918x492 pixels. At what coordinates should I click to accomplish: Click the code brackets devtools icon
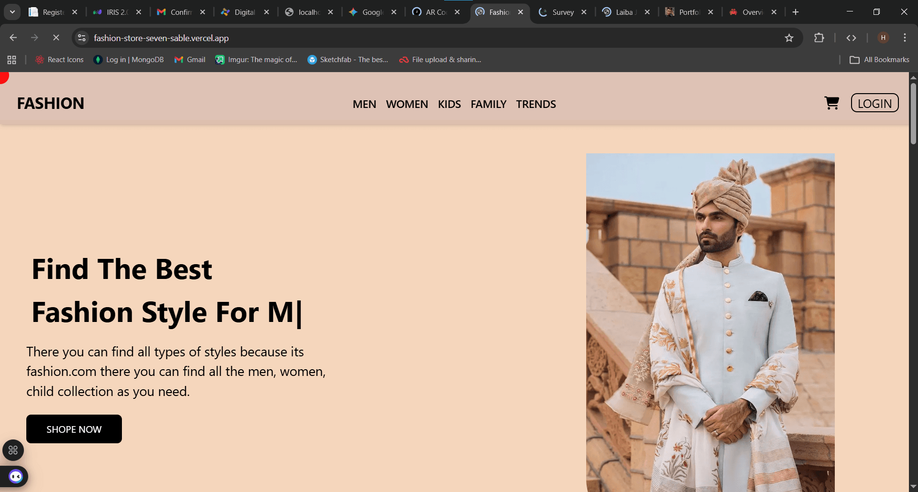pos(851,38)
